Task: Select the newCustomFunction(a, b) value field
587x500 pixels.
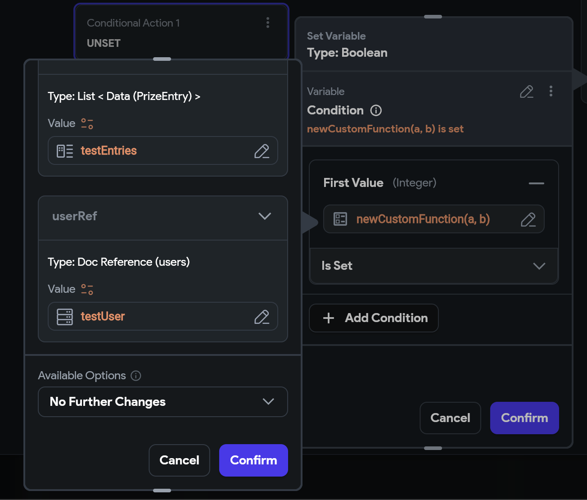Action: pyautogui.click(x=434, y=219)
